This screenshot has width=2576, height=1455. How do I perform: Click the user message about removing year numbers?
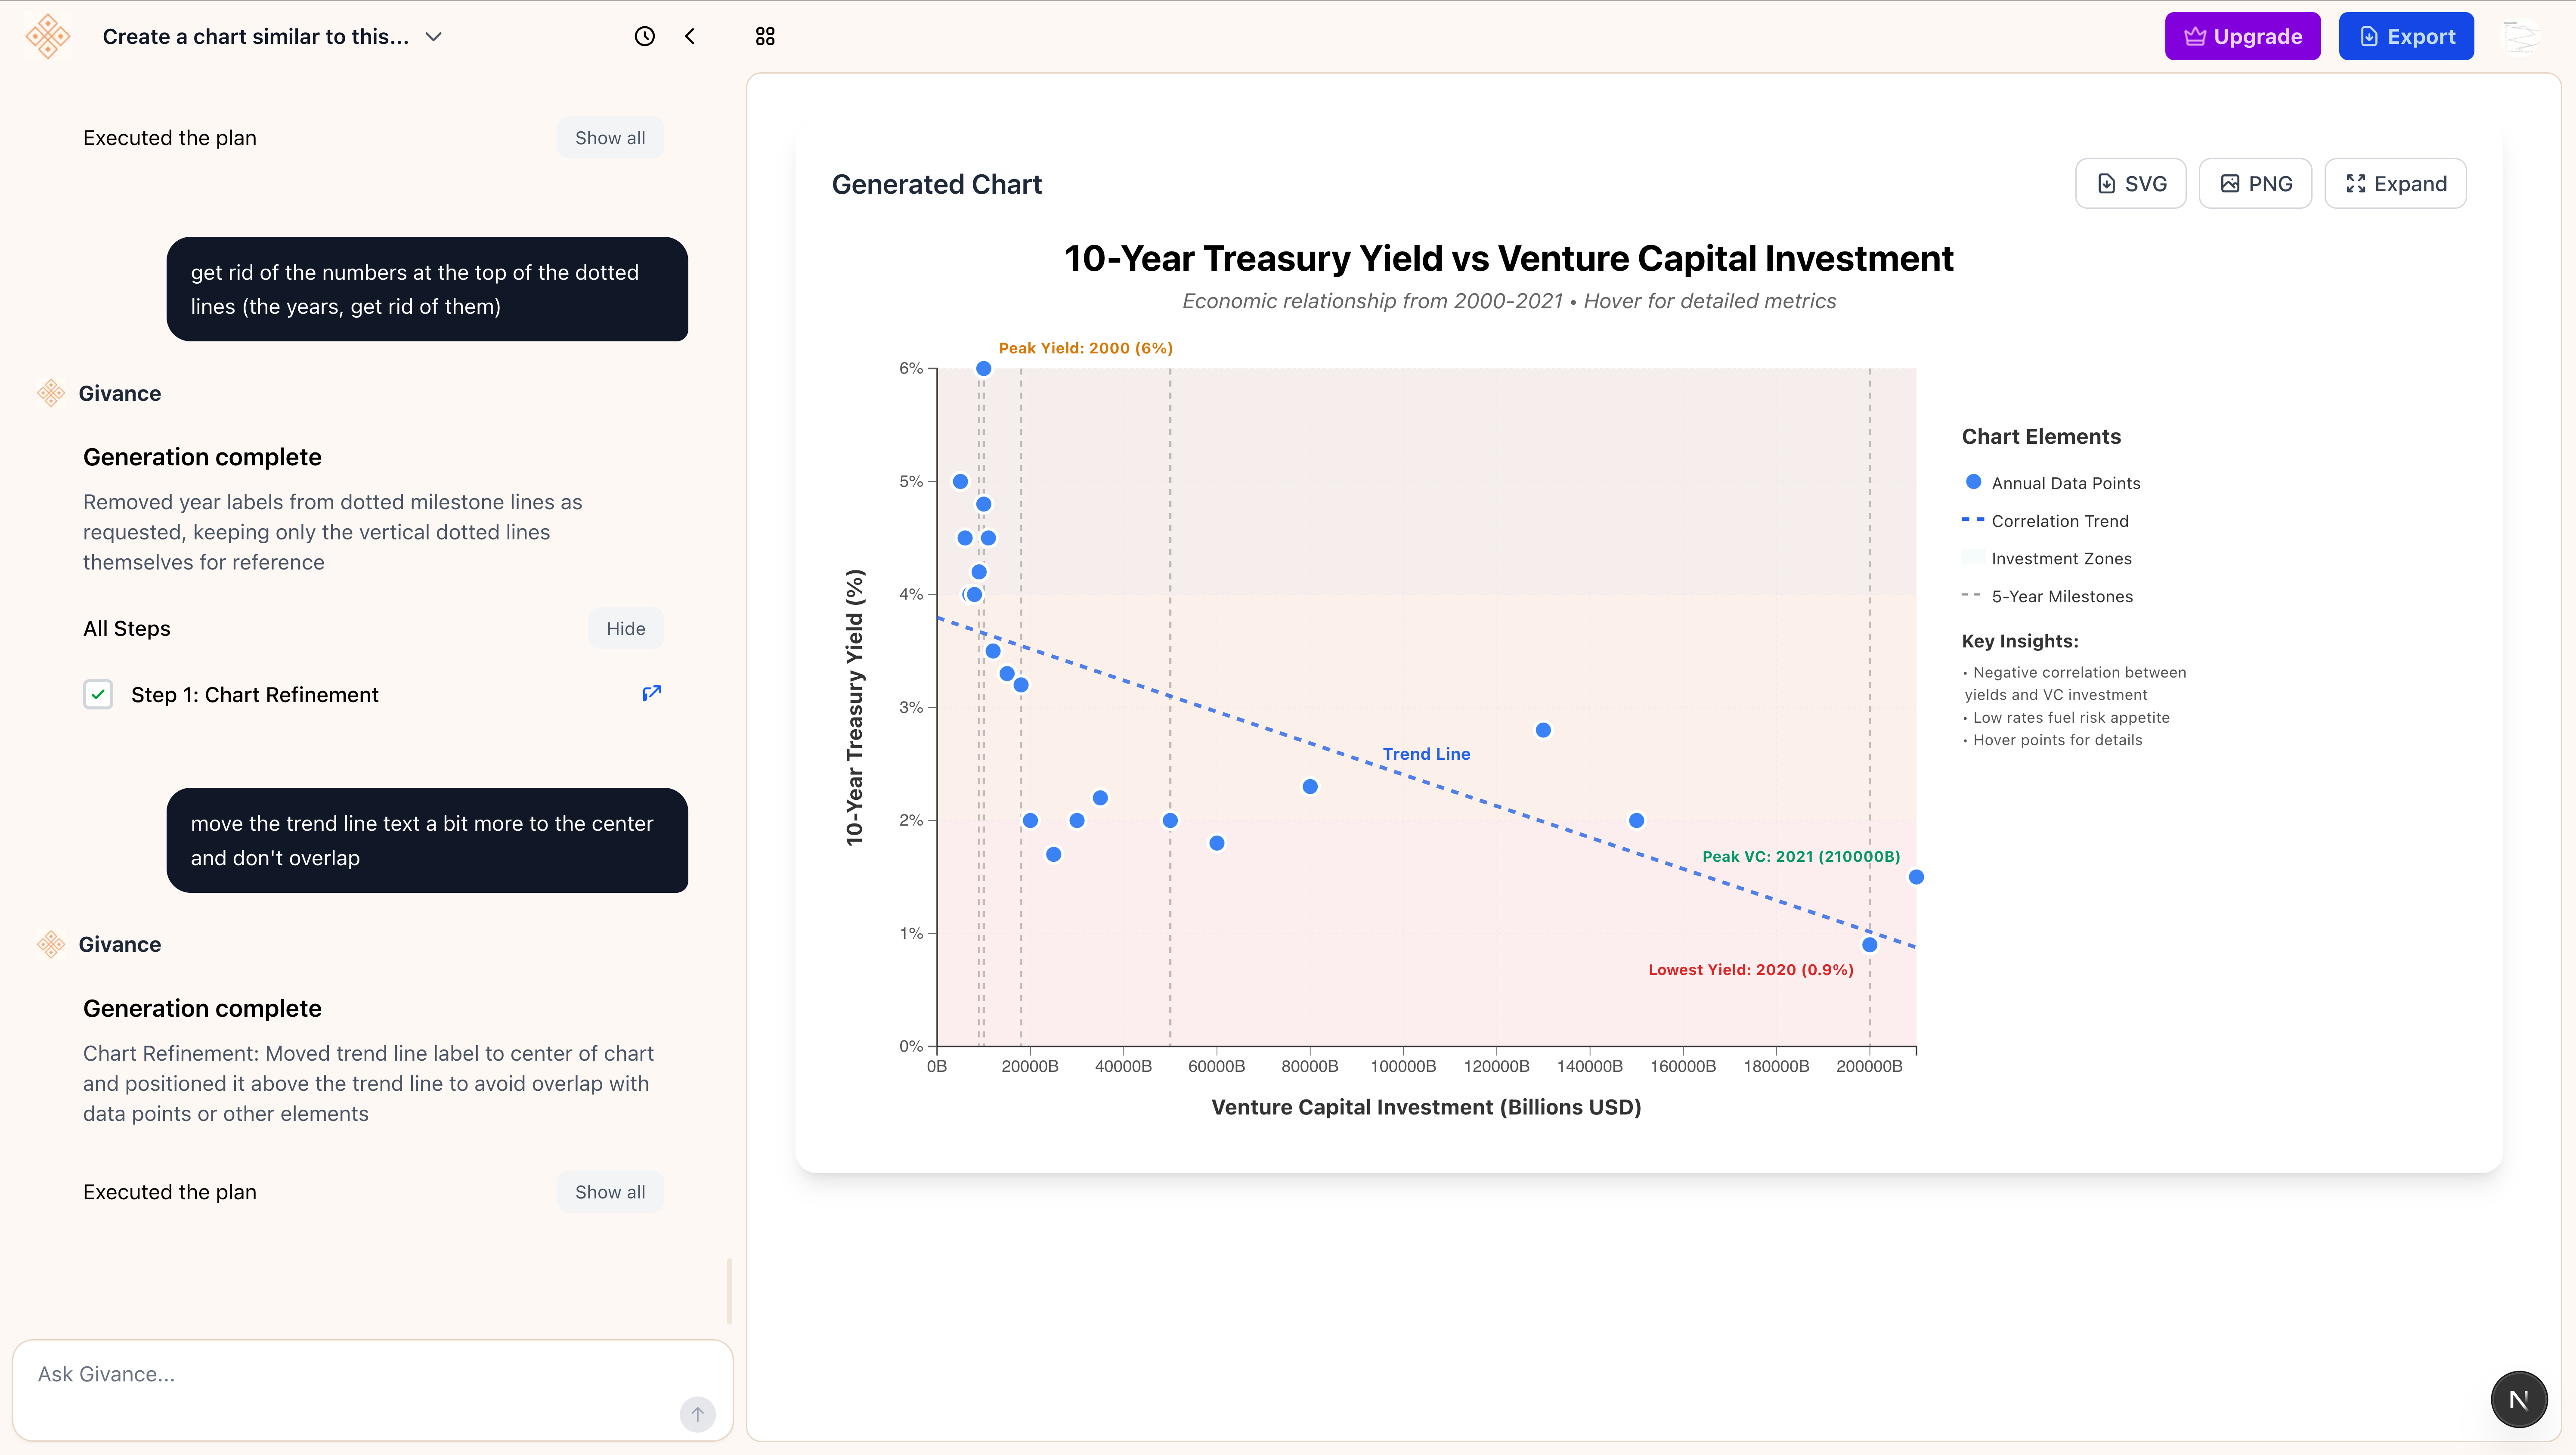point(427,289)
